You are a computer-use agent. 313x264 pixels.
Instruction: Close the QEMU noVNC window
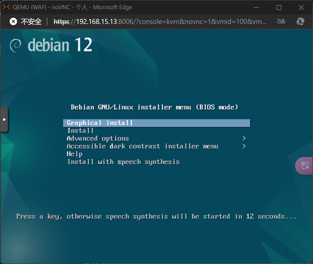pos(301,7)
